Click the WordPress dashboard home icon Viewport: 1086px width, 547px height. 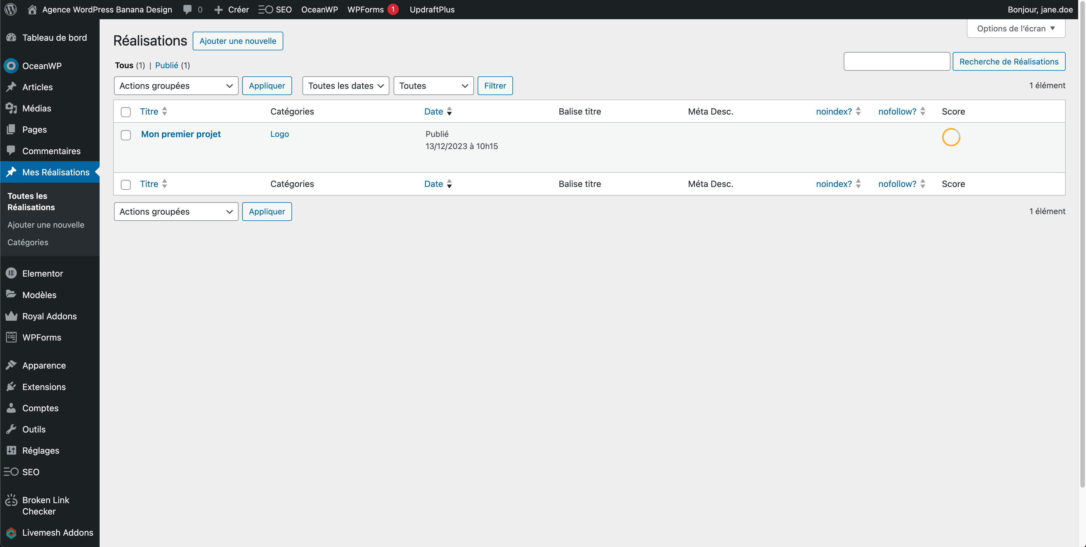(x=33, y=9)
